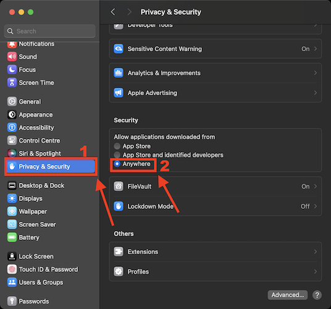The image size is (331, 309).
Task: Click the Screen Saver icon
Action: pos(12,224)
